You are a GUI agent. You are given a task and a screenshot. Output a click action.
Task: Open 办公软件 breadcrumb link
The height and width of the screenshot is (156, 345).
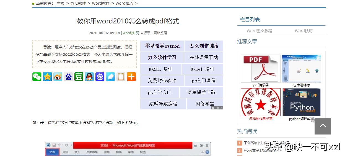pos(78,3)
